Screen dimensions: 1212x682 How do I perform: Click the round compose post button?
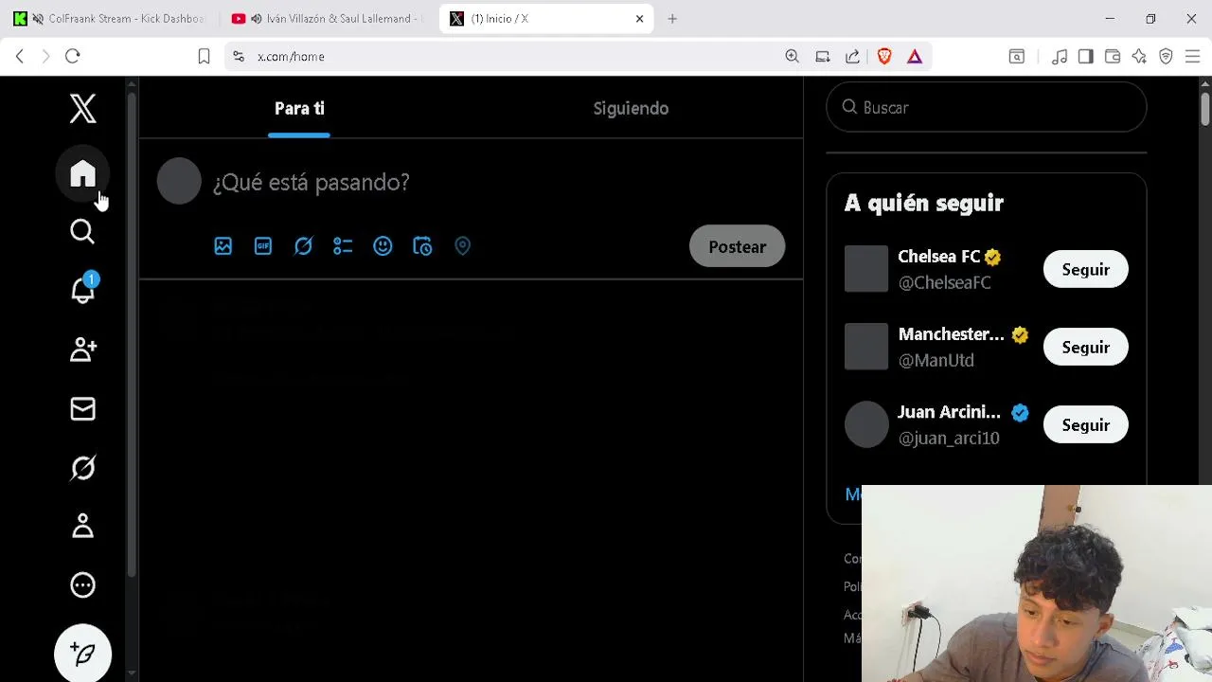click(82, 654)
